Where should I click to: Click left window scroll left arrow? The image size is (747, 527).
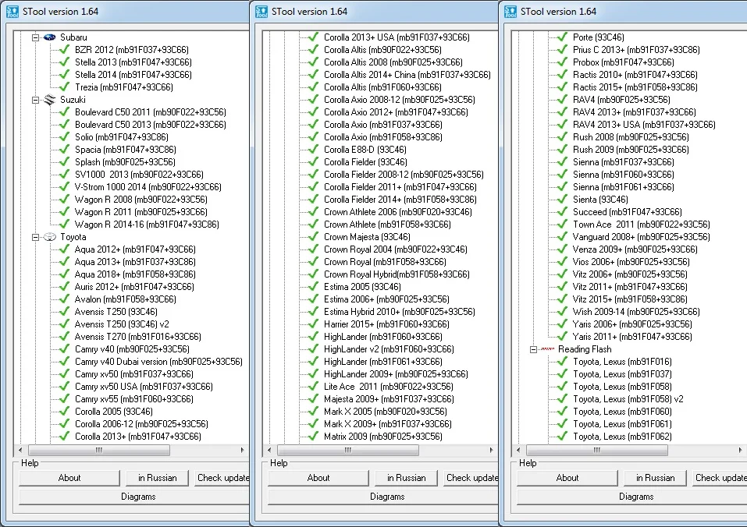pyautogui.click(x=20, y=450)
